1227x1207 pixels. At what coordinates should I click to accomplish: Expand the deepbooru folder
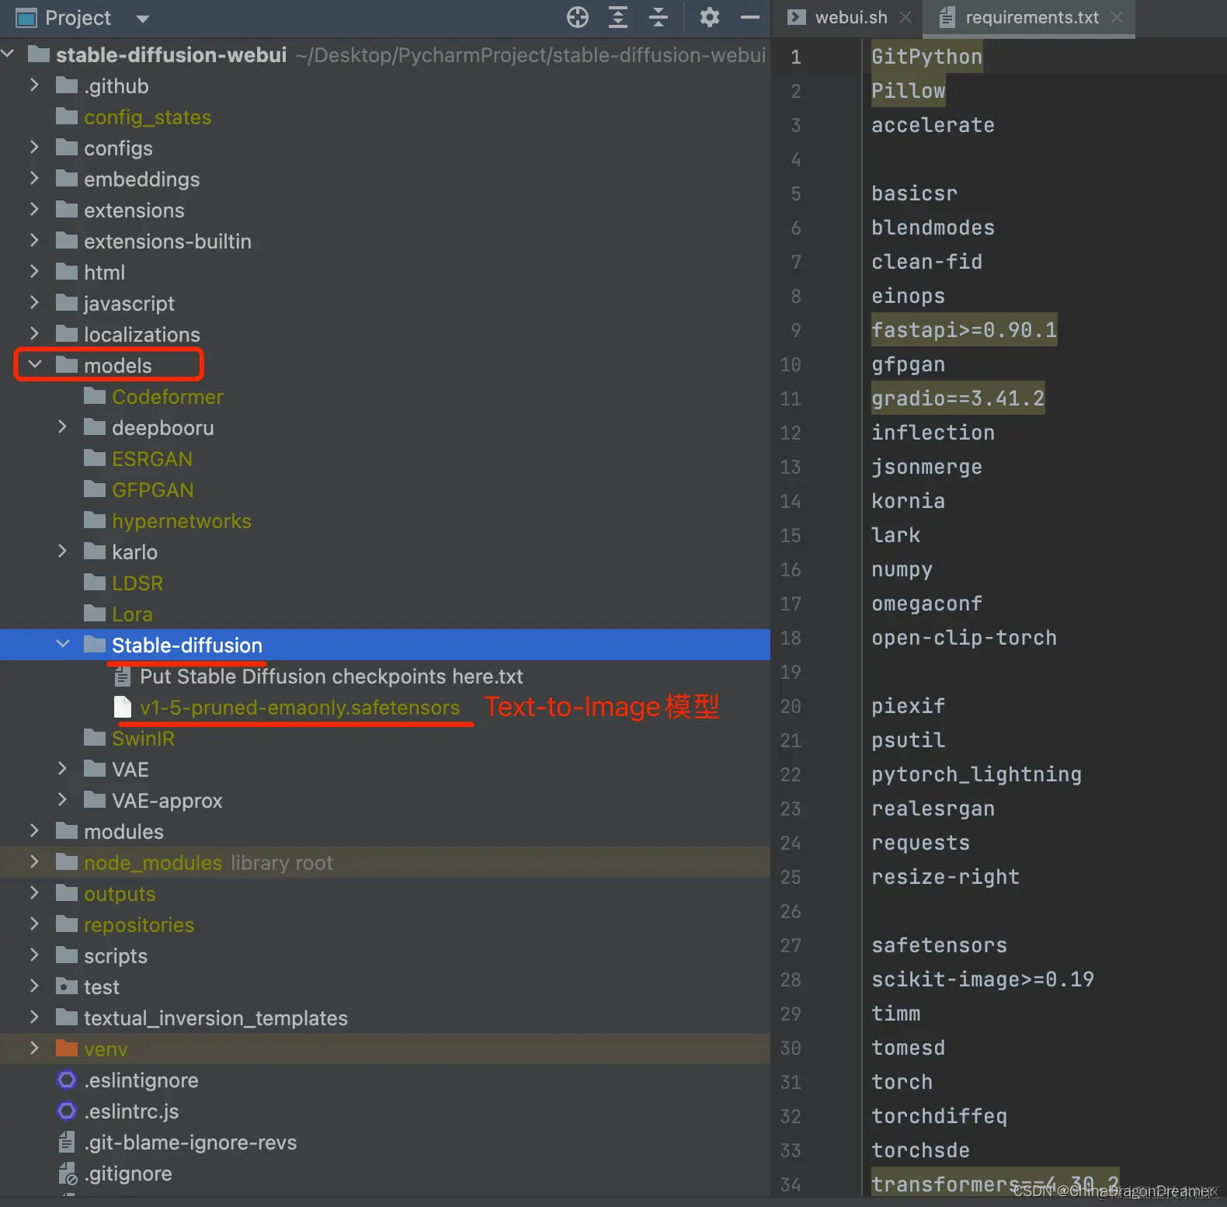pos(62,426)
